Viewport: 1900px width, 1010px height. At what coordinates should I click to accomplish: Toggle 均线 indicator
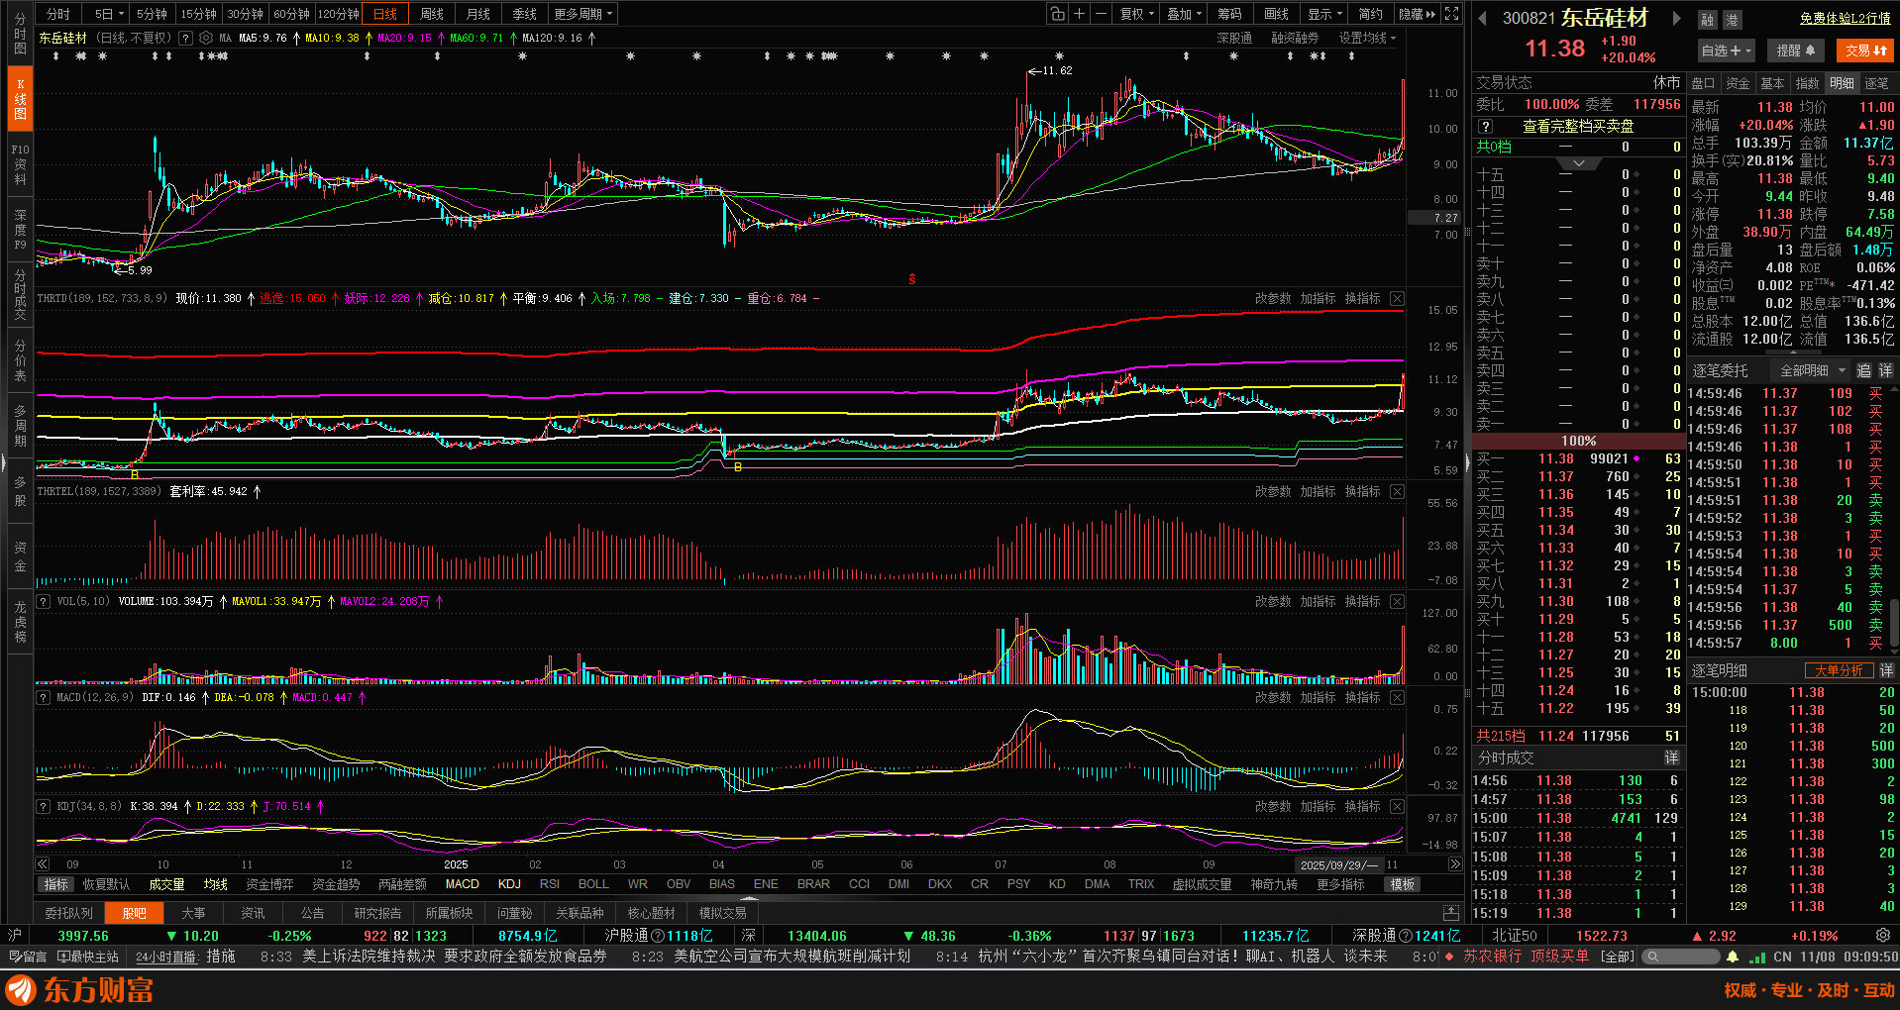point(215,884)
